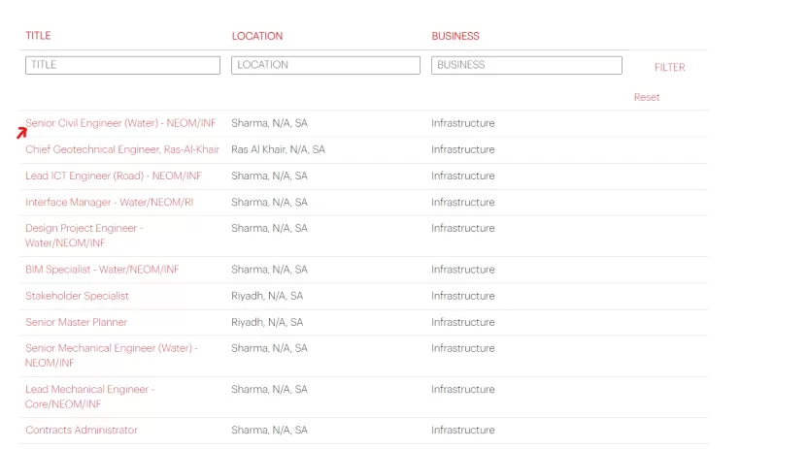Click the red arrow beside first listing
The width and height of the screenshot is (808, 449).
pyautogui.click(x=20, y=133)
